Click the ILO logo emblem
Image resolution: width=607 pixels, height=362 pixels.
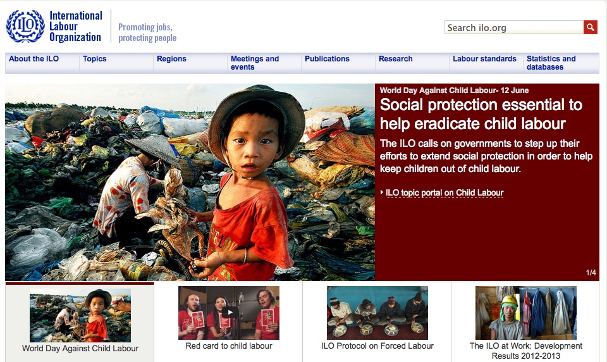(x=25, y=27)
